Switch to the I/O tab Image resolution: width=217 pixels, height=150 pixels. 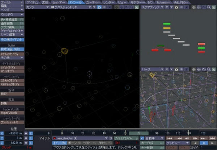[150, 3]
